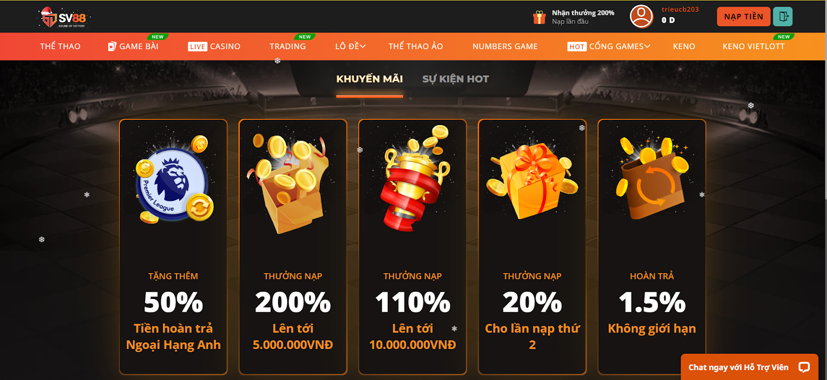
Task: Click the golden trophy promotion image
Action: 416,178
